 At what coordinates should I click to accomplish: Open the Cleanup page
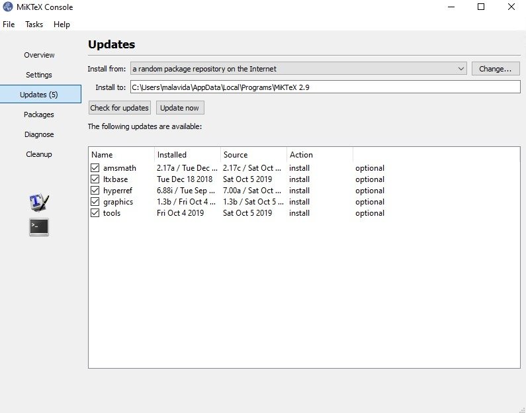[39, 154]
